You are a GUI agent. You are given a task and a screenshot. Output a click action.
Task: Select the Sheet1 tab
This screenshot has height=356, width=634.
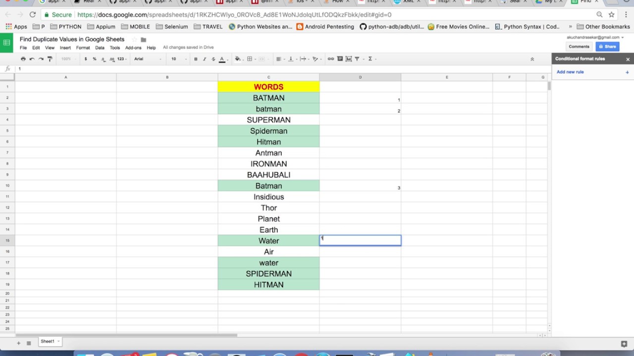[50, 342]
